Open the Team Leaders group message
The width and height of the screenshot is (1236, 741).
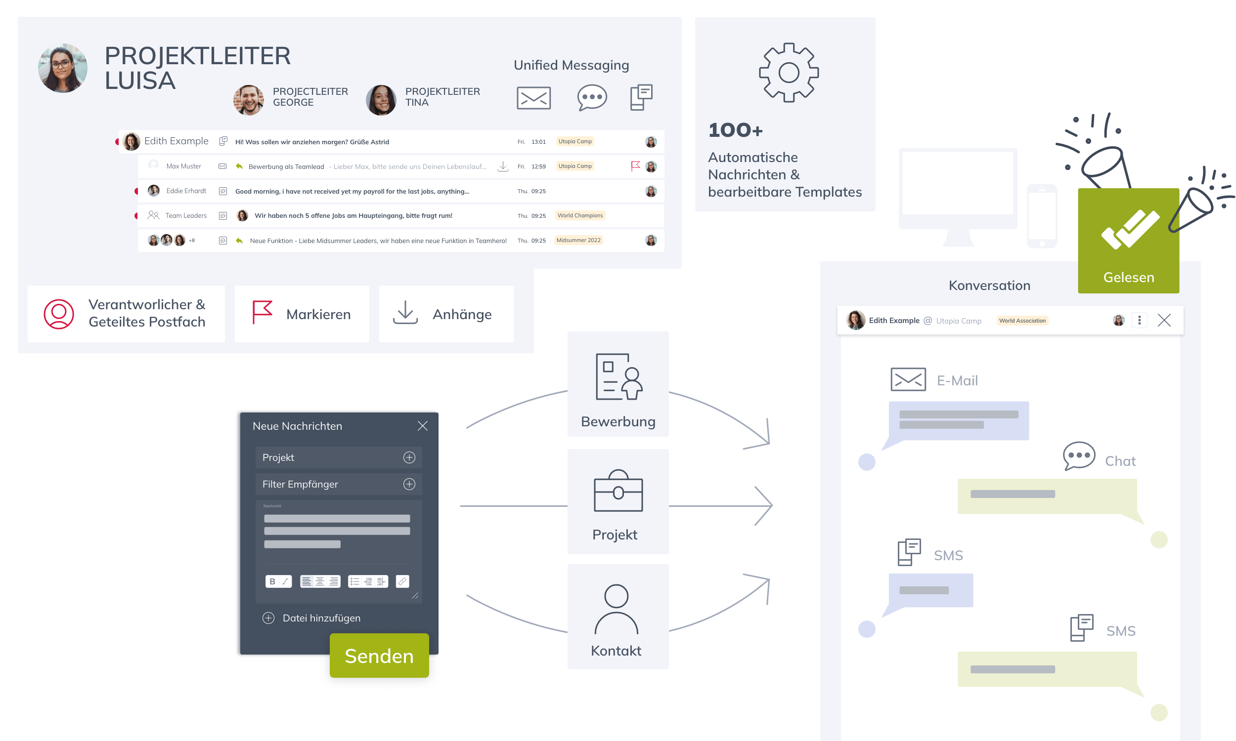pyautogui.click(x=400, y=215)
